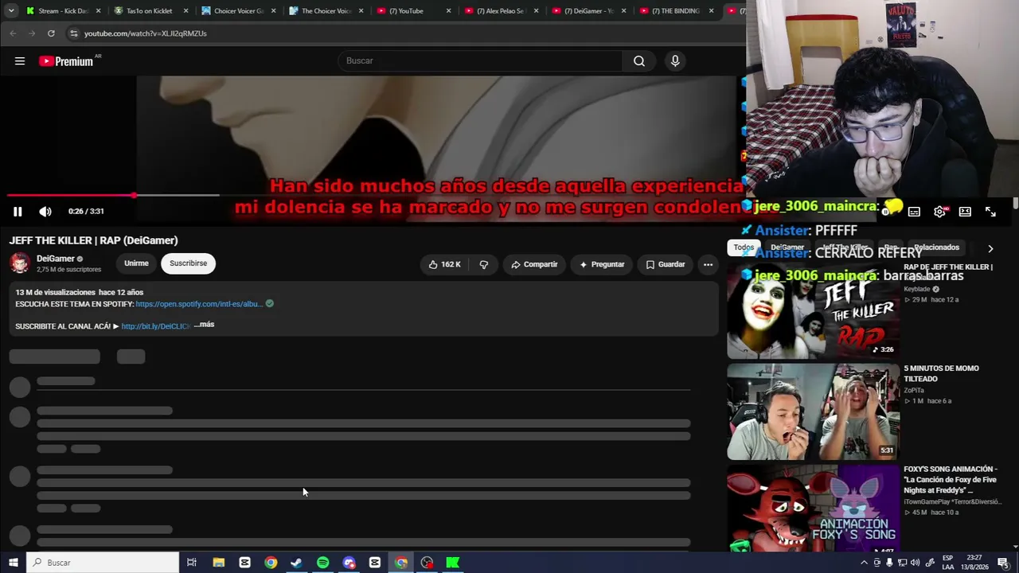This screenshot has height=573, width=1019.
Task: Start voice search with the microphone
Action: (675, 60)
